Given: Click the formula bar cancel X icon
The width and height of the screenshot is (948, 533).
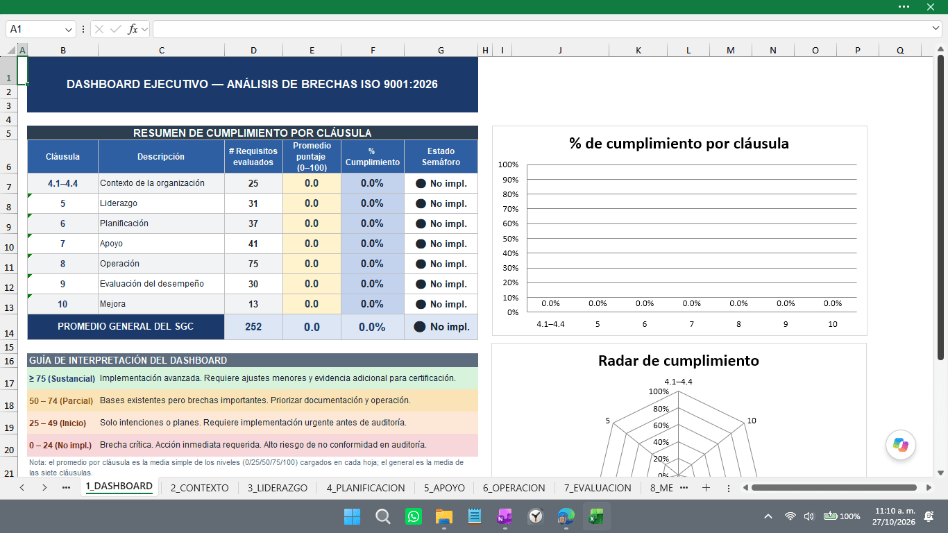Looking at the screenshot, I should [99, 29].
